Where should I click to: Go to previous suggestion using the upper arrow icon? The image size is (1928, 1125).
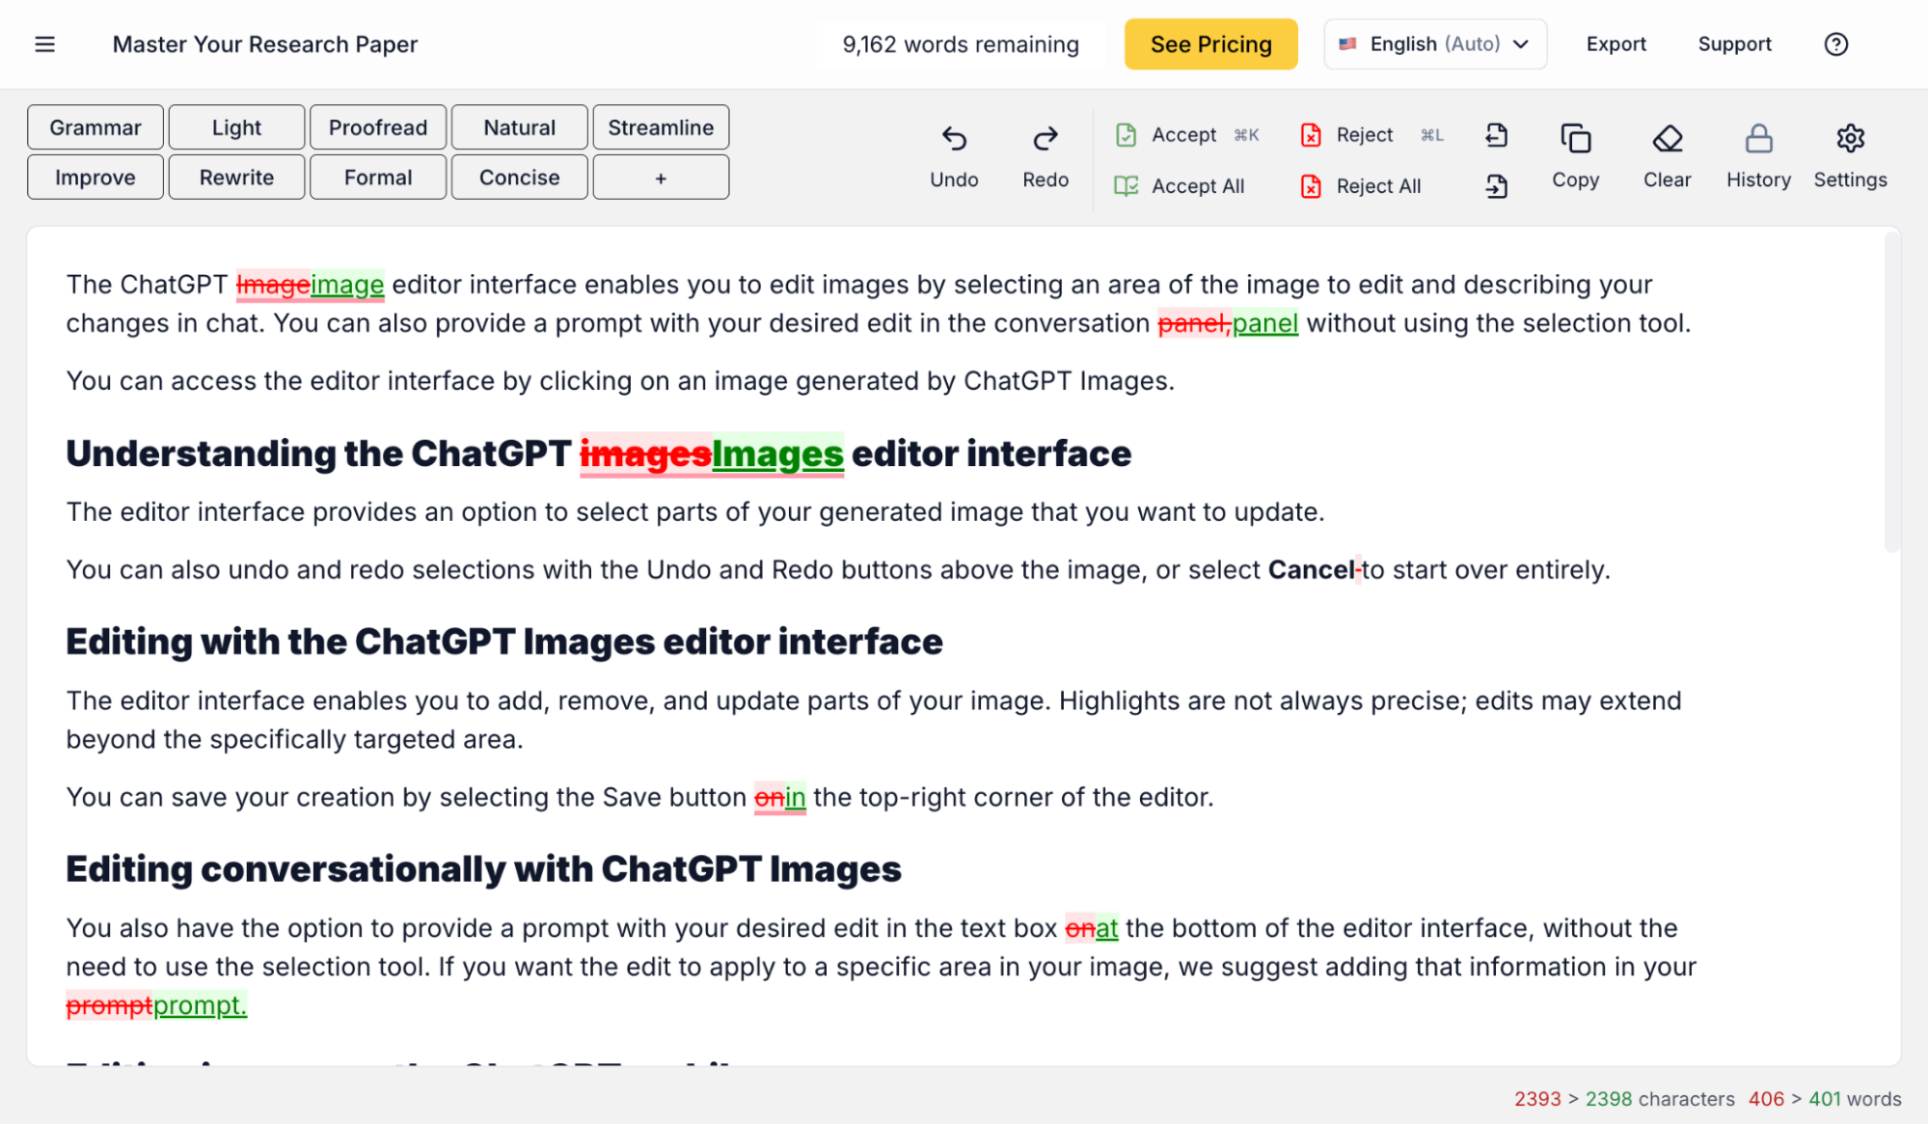(1496, 135)
